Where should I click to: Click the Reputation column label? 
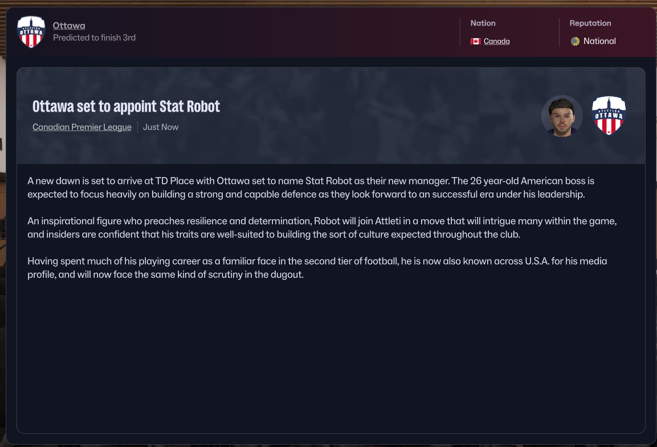point(590,23)
